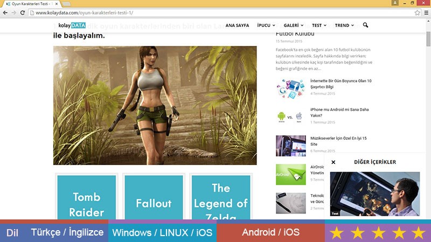Screen dimensions: 431x242
Task: Go back with the browser back arrow
Action: (x=5, y=12)
